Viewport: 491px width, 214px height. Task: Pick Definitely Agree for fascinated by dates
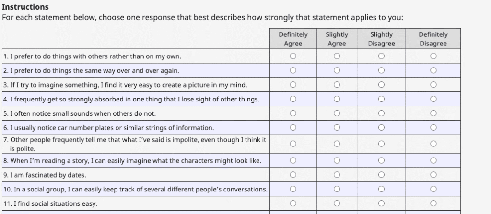click(293, 175)
